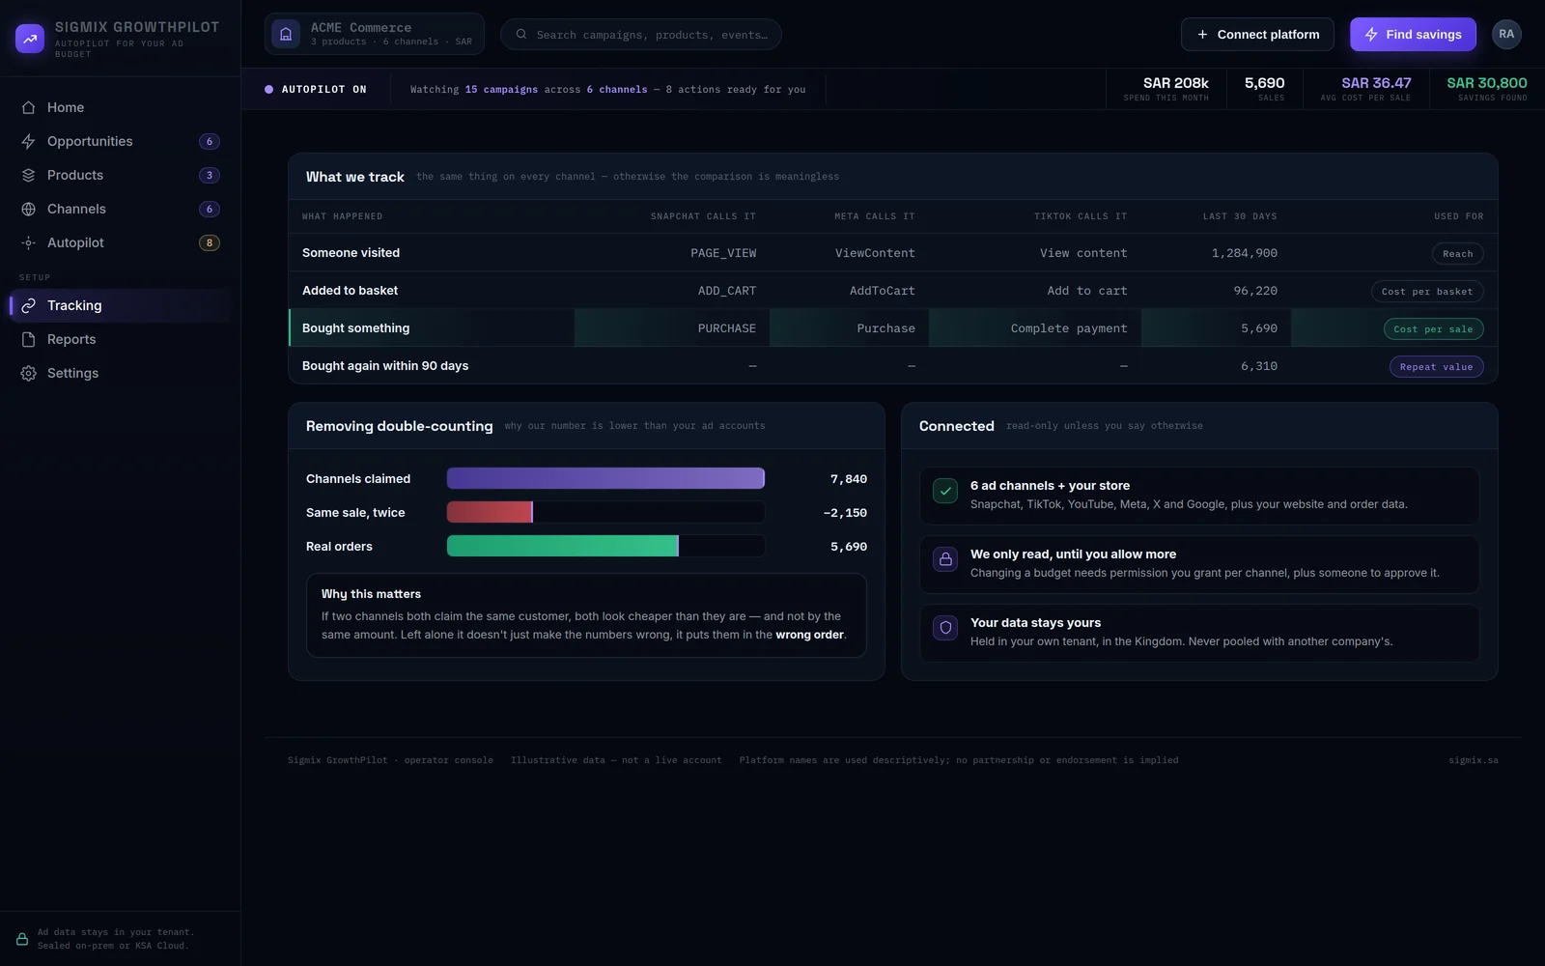Click the Complete payment TikTok cell
Screen dimensions: 1545x966
[x=1069, y=328]
